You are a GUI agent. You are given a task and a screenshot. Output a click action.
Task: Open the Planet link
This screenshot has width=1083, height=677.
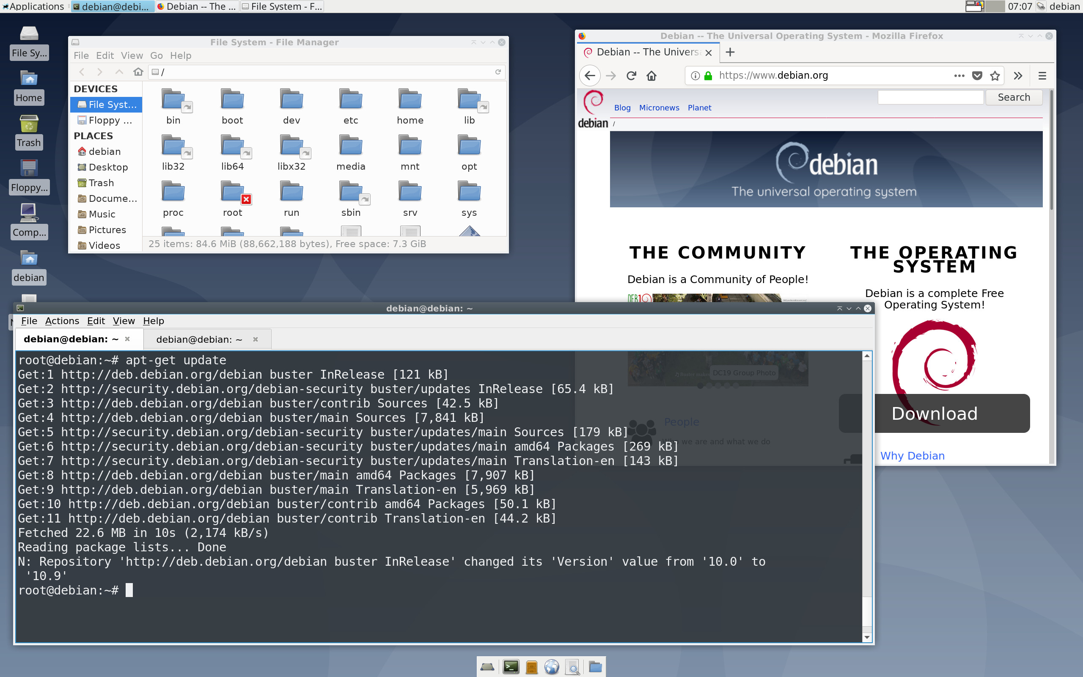pos(699,108)
